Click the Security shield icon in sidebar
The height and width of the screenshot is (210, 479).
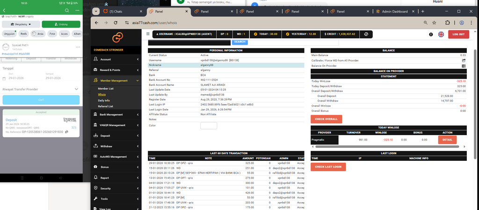click(x=95, y=188)
